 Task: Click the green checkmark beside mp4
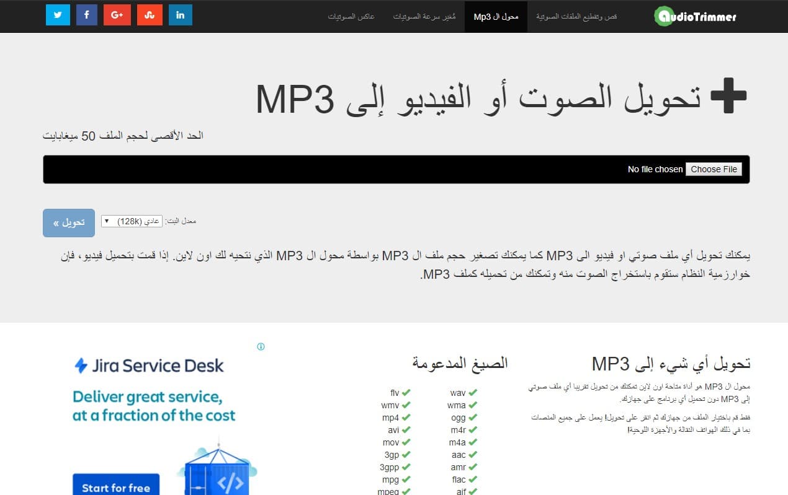pos(406,418)
